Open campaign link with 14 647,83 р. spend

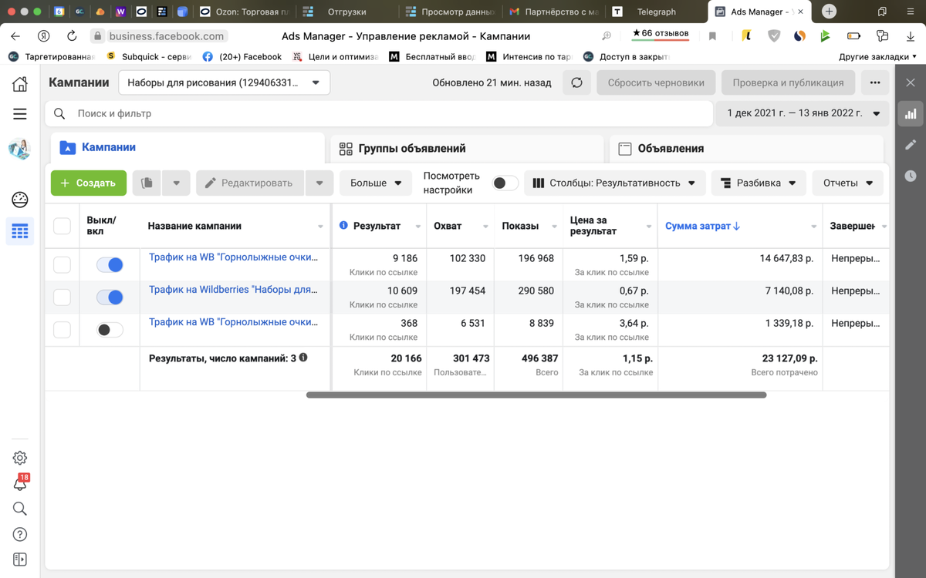[233, 257]
